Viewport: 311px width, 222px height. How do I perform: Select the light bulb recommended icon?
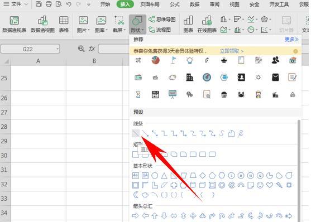pos(190,60)
